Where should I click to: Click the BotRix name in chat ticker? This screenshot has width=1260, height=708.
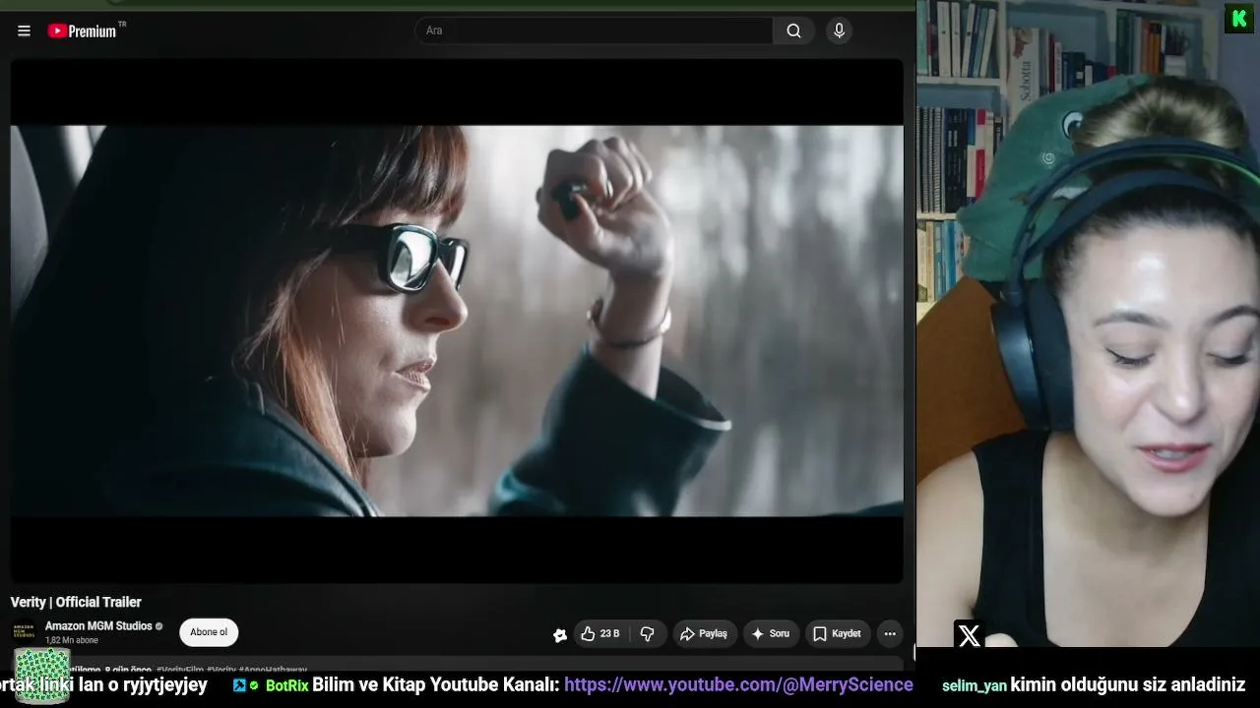point(287,685)
